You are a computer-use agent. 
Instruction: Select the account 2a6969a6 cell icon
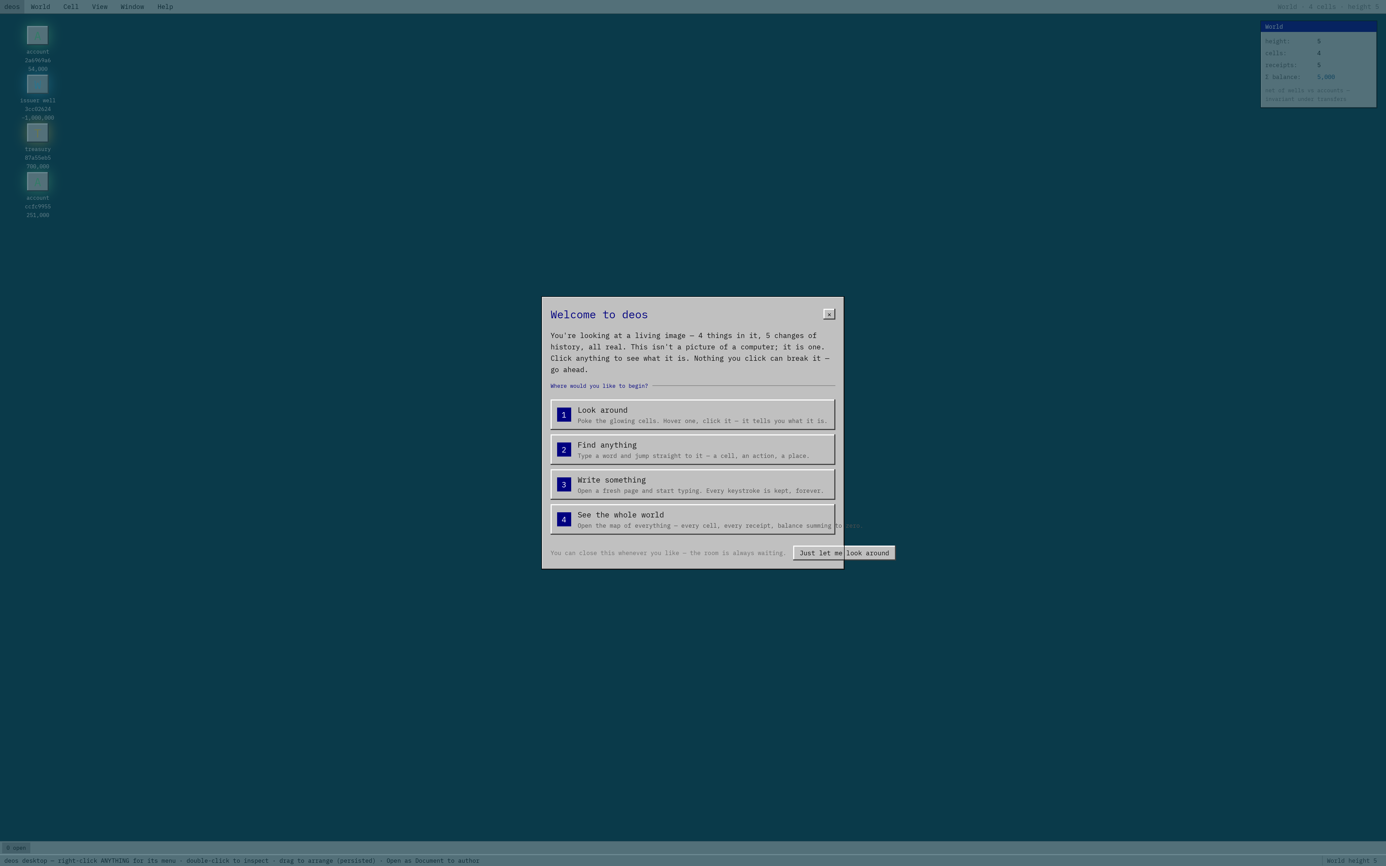(x=37, y=35)
